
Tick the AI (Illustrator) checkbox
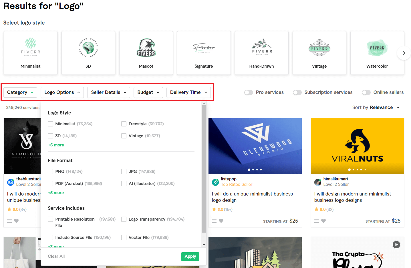124,184
